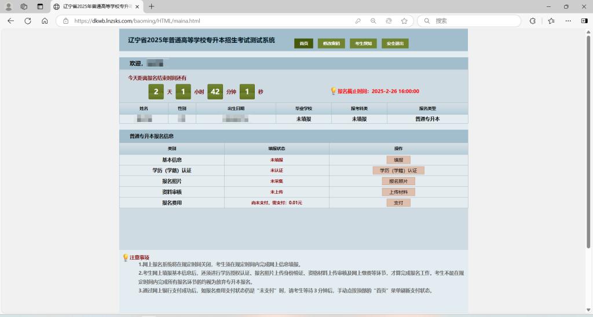Select the 首页 menu item
This screenshot has width=593, height=317.
pos(303,43)
